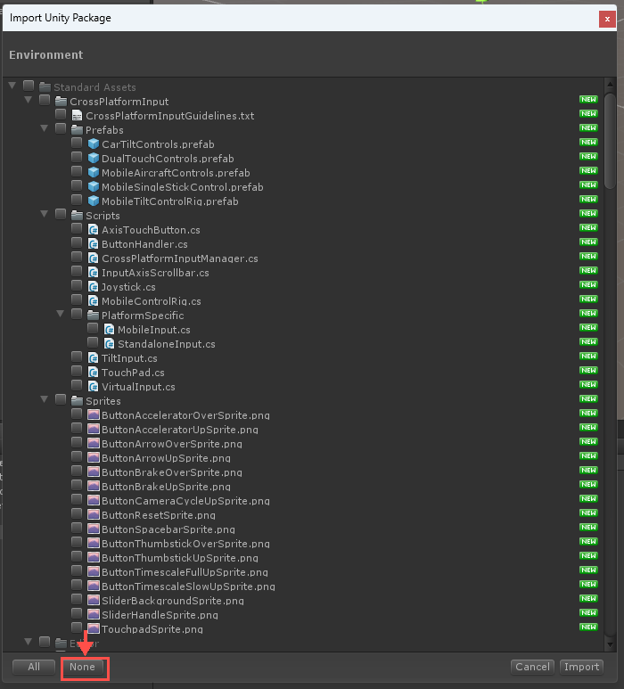The width and height of the screenshot is (624, 689).
Task: Click the SliderHandleSprite.png image icon
Action: [x=94, y=614]
